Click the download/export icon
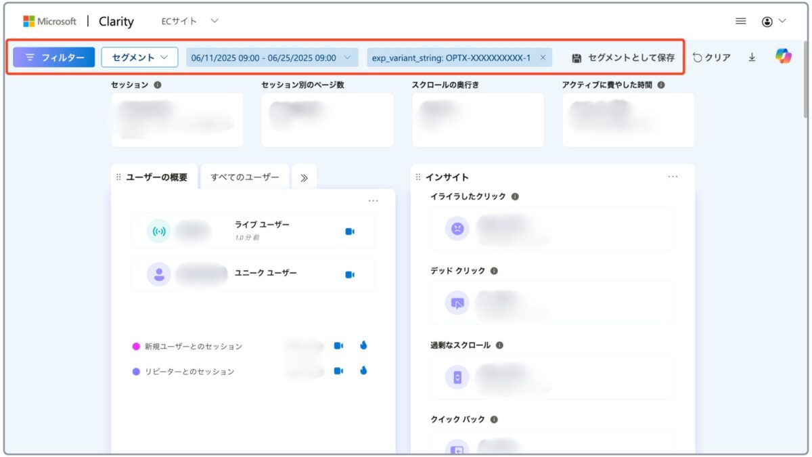 [751, 57]
